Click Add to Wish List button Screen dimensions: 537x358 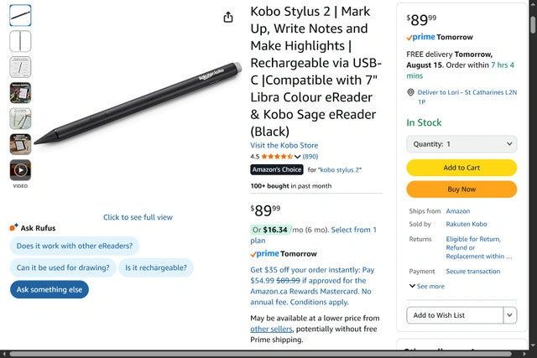[x=454, y=315]
